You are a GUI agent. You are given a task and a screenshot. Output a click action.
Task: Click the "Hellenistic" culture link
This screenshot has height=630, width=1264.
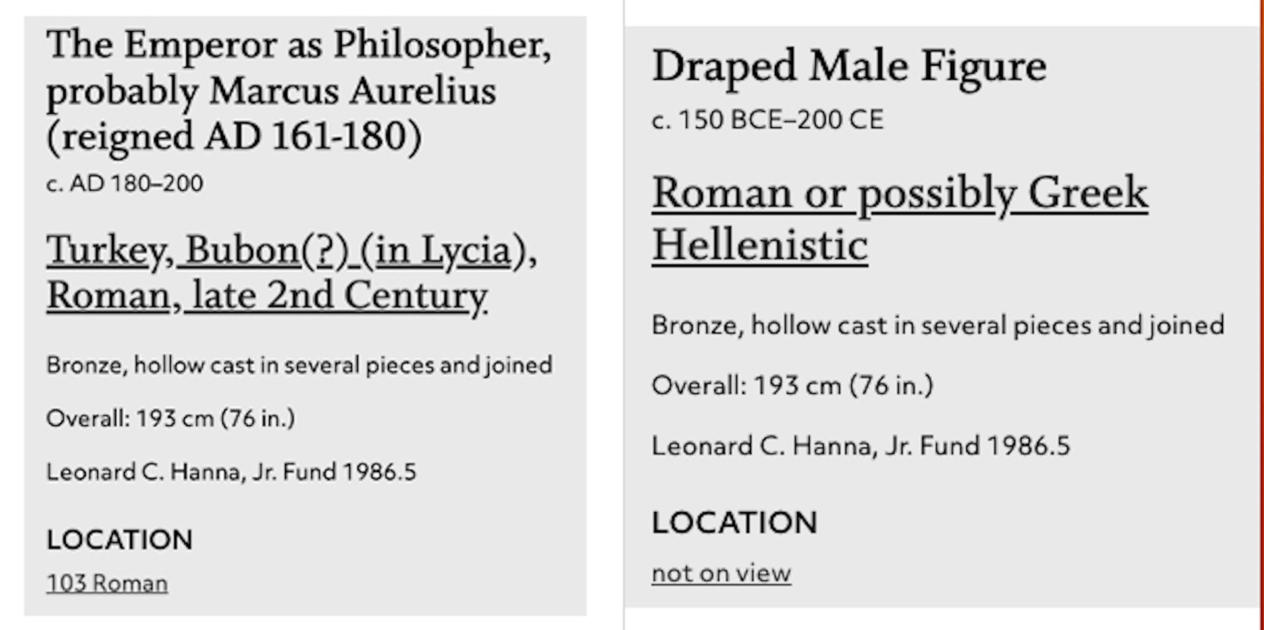(760, 245)
